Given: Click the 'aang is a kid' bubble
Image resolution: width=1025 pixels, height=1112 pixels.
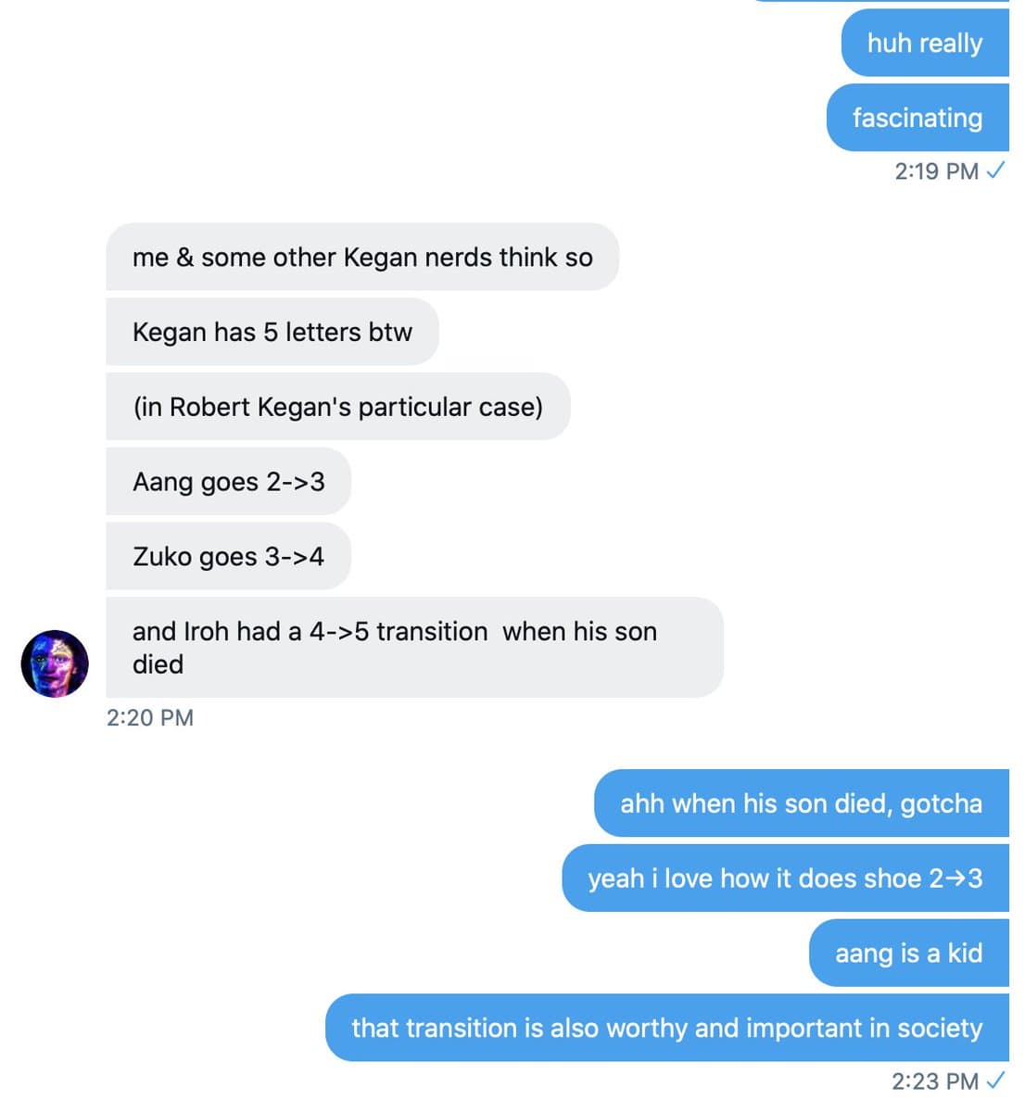Looking at the screenshot, I should (x=909, y=953).
